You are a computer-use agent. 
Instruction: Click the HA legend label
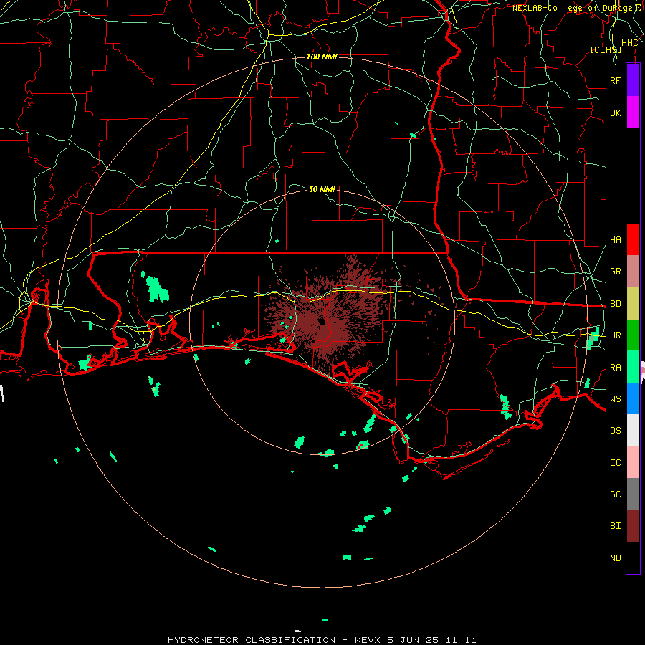click(x=615, y=240)
